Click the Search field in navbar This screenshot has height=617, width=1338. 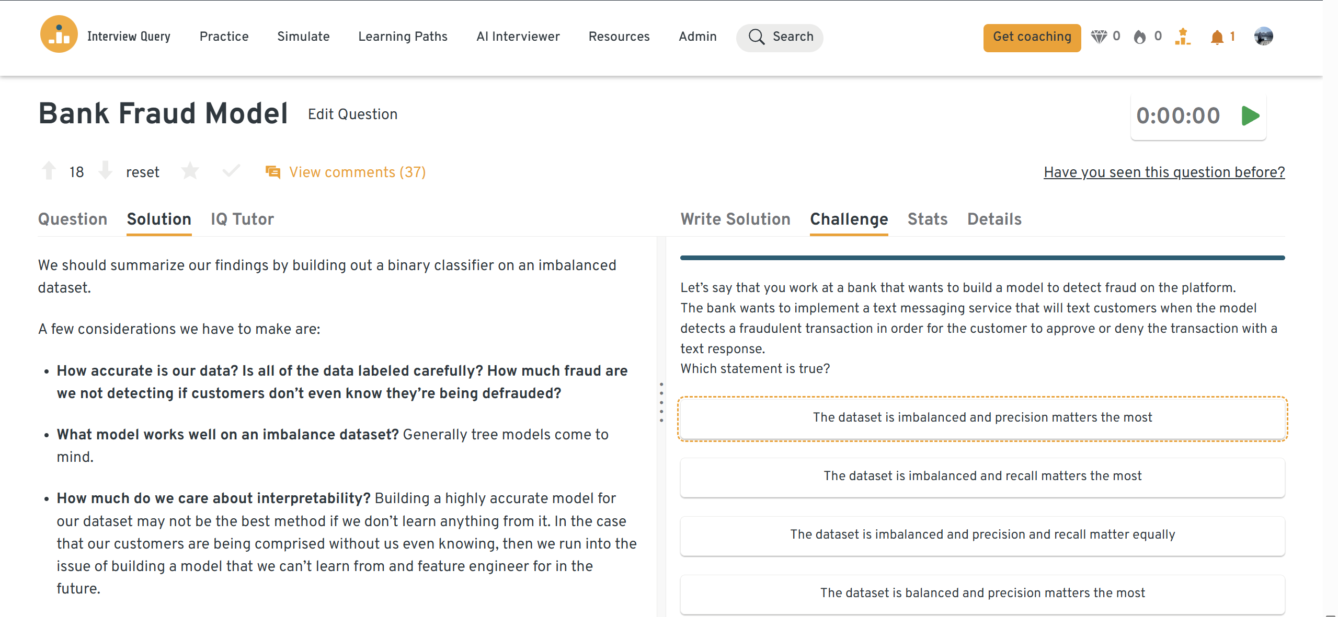pos(780,37)
